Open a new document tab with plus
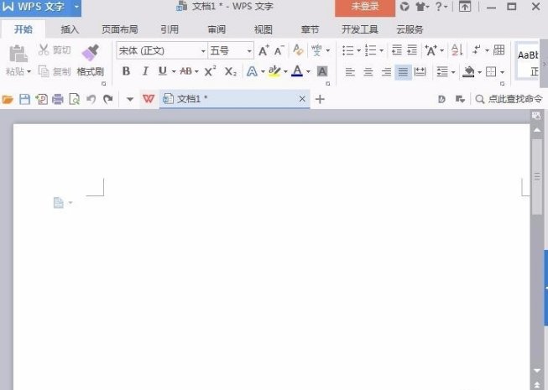 point(320,99)
